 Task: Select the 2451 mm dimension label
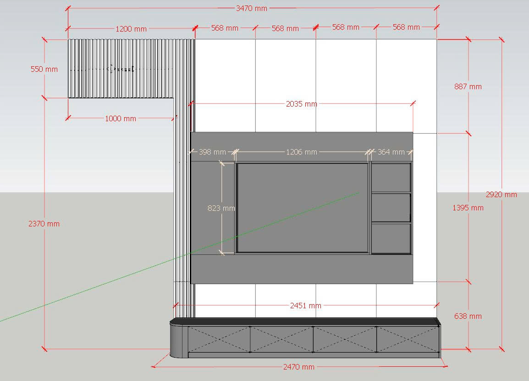click(x=305, y=305)
